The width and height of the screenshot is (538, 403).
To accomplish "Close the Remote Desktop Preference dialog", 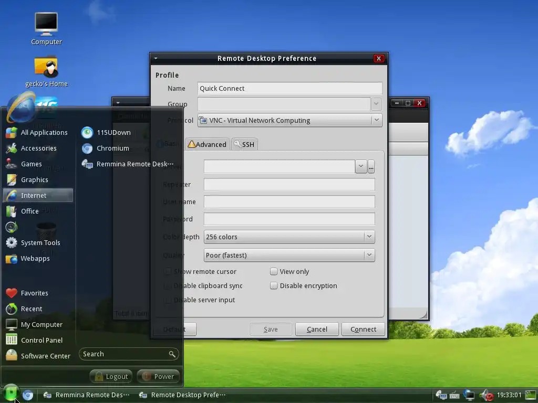I will [x=379, y=59].
